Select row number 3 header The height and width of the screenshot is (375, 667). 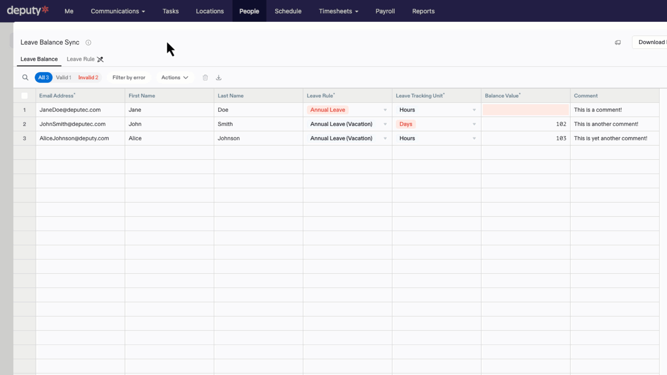tap(25, 138)
